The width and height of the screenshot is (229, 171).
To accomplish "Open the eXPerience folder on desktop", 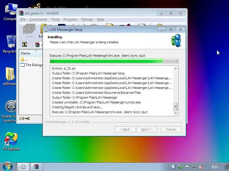I will pos(10,76).
